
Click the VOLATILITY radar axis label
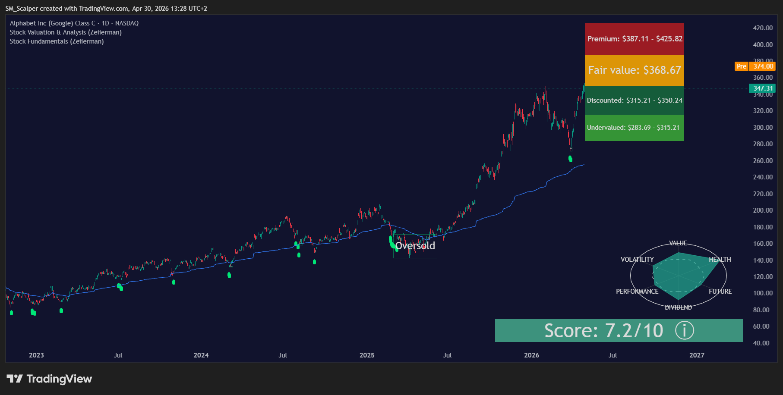(637, 260)
